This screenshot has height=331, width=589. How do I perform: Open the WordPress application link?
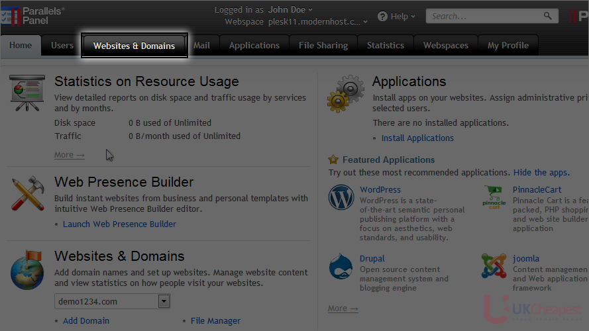point(380,190)
